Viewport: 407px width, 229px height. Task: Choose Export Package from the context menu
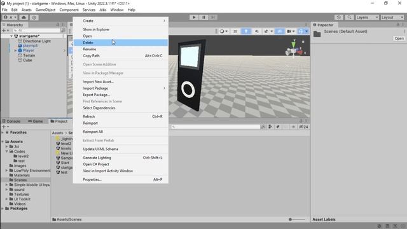coord(121,95)
